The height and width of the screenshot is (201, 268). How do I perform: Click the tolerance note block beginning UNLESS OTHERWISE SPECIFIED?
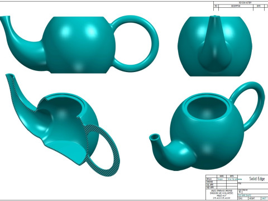click(222, 194)
